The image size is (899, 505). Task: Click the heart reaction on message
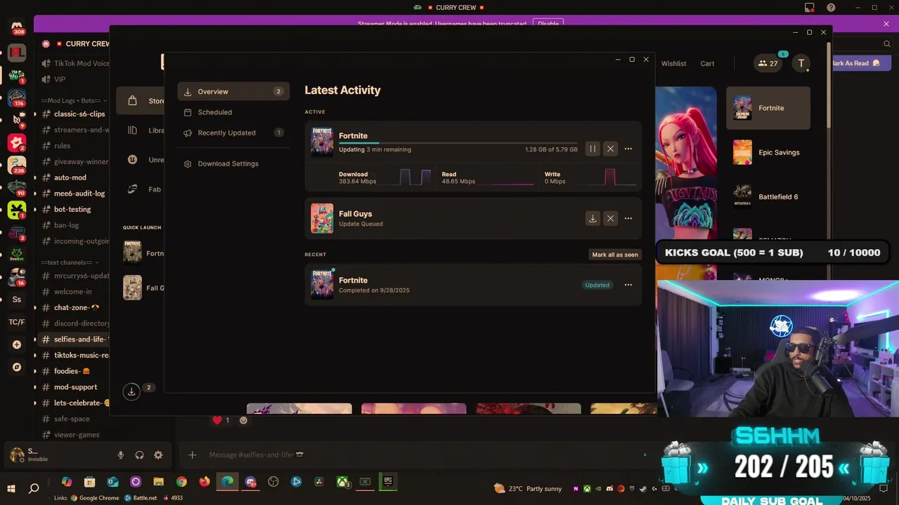(x=221, y=420)
